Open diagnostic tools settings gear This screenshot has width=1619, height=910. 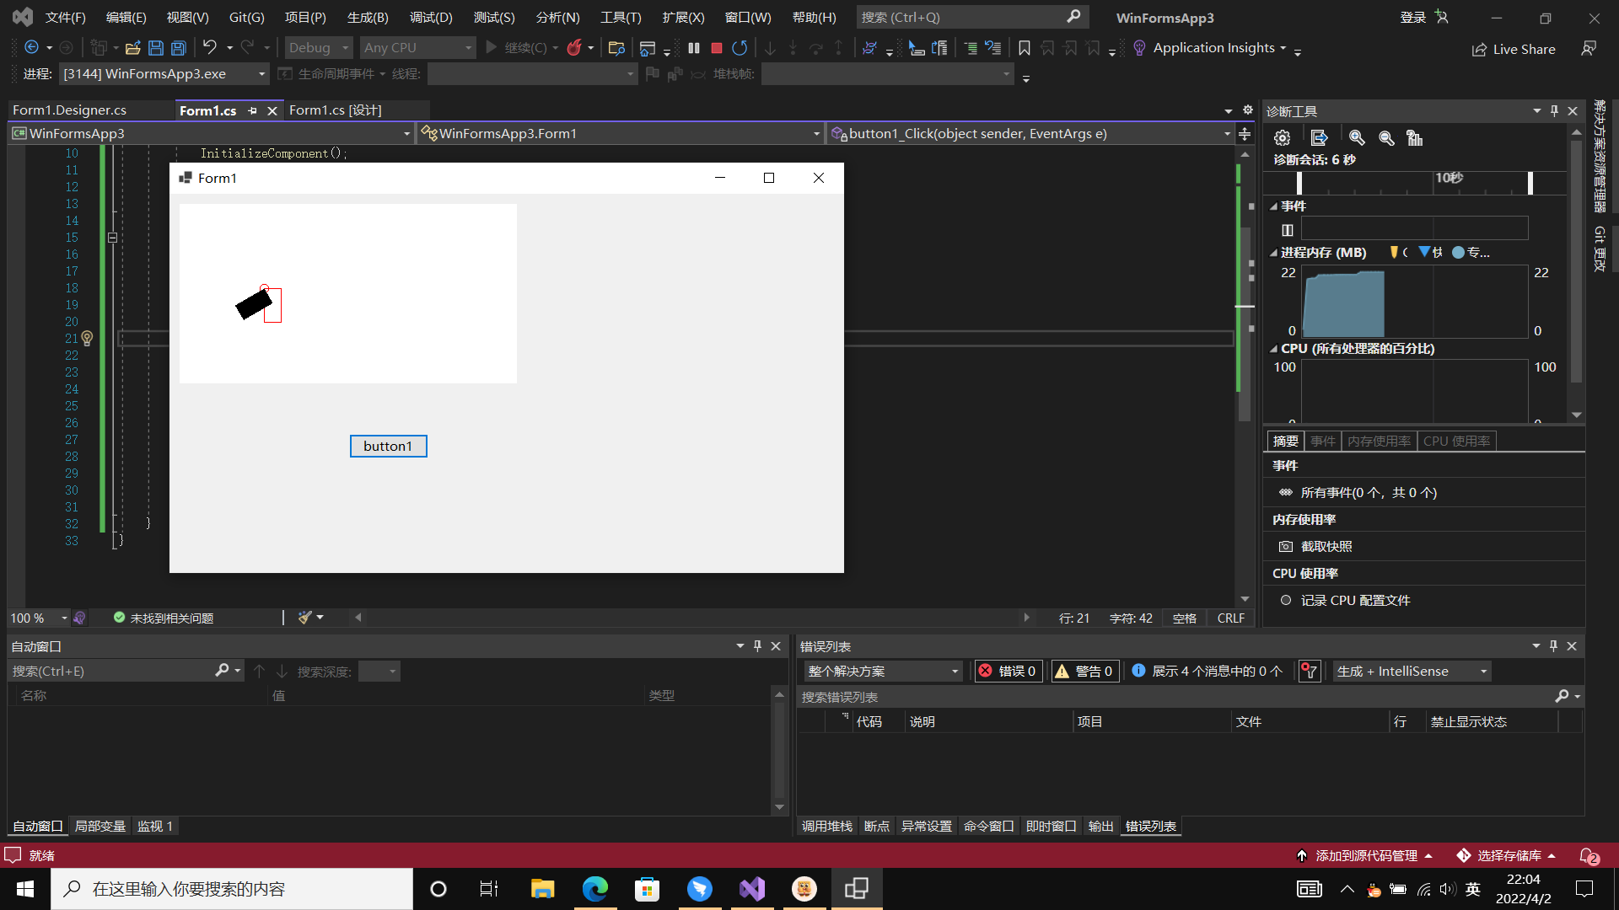pyautogui.click(x=1282, y=137)
